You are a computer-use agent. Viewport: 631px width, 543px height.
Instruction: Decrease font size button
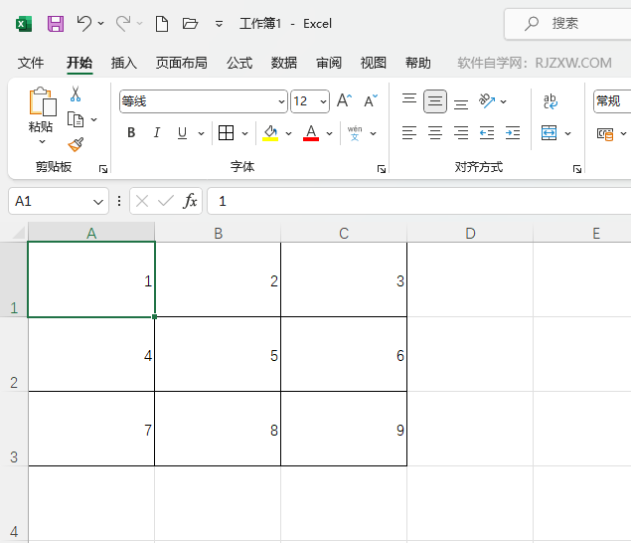tap(371, 100)
